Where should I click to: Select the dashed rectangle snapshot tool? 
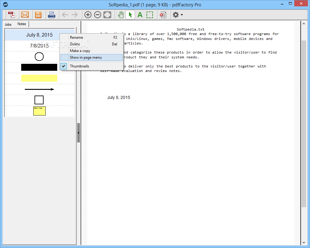click(x=150, y=15)
